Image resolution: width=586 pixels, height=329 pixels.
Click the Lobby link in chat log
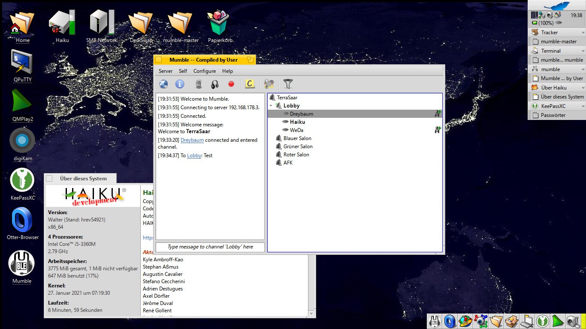click(194, 156)
